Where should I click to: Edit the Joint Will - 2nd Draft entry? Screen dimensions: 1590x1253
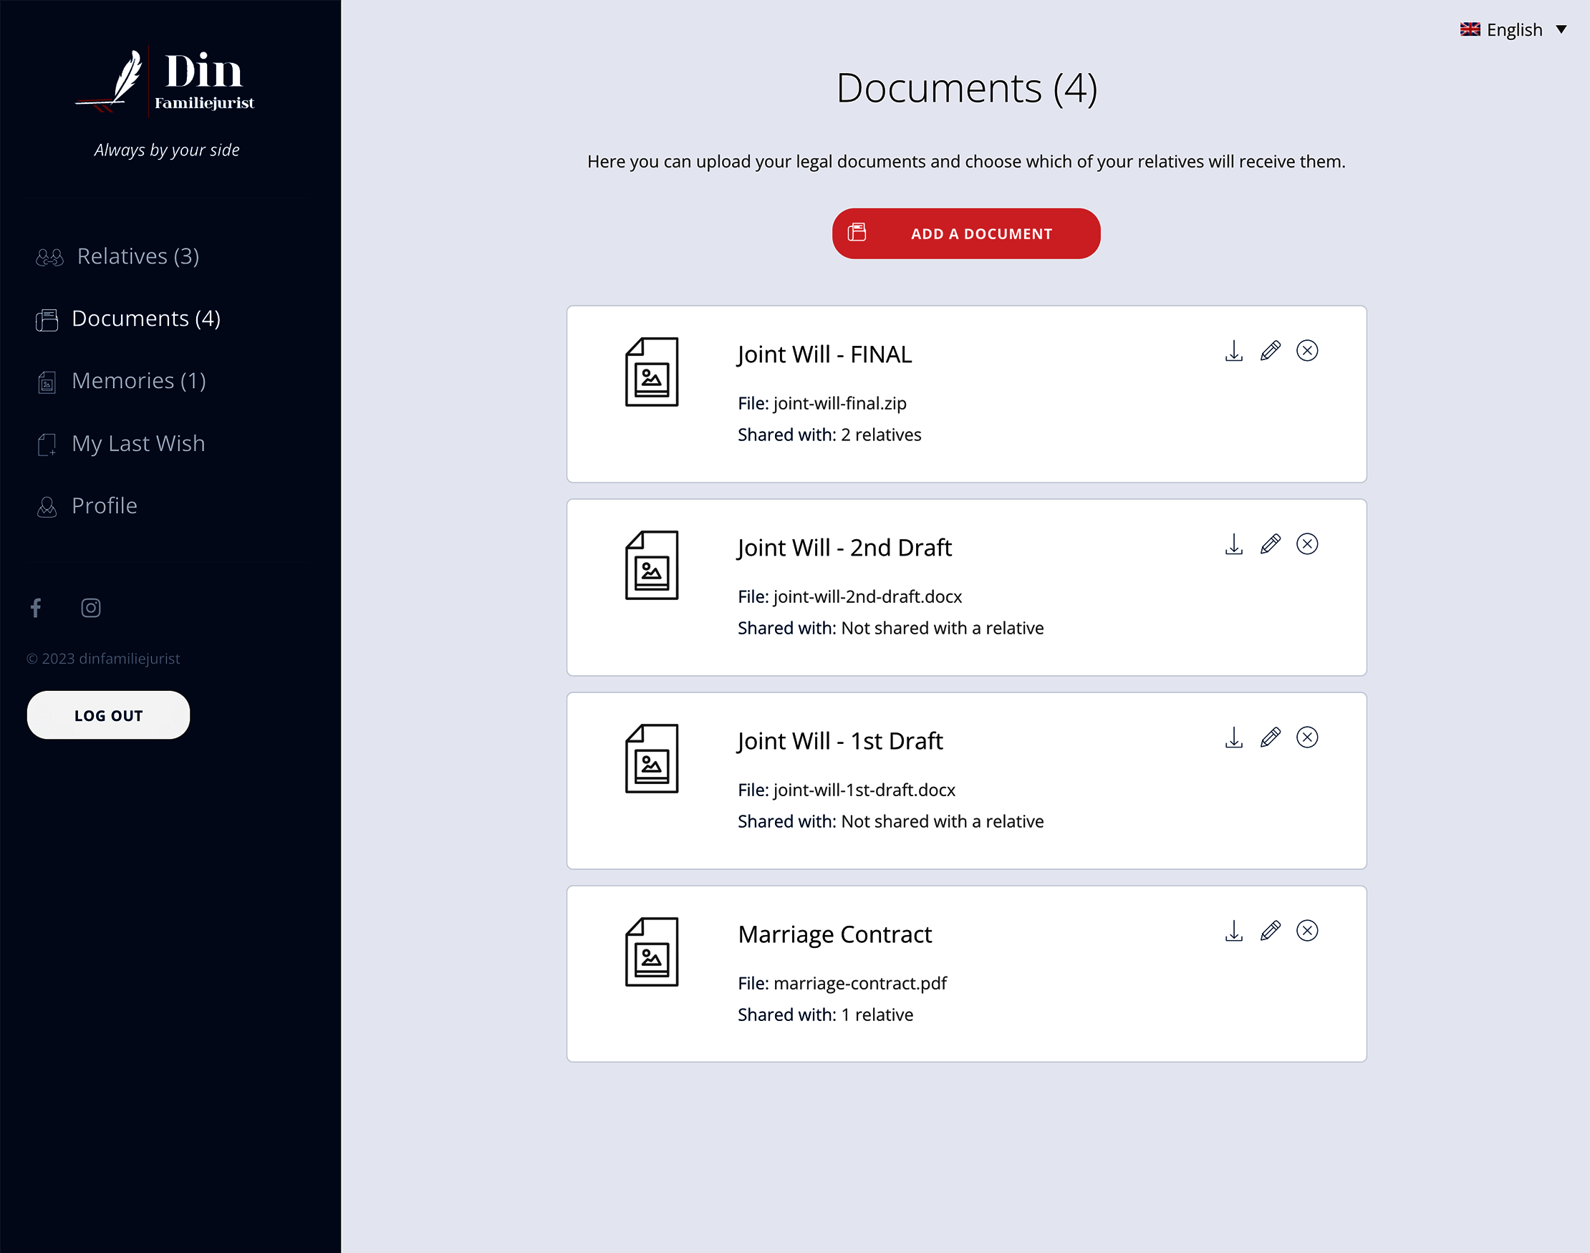1270,544
